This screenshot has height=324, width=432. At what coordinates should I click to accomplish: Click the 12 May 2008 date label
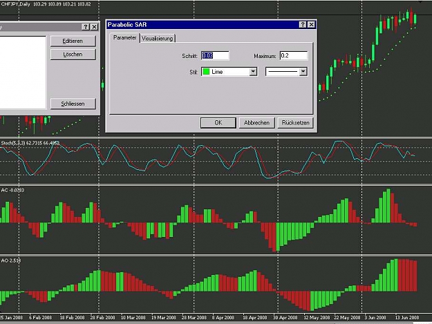point(317,317)
